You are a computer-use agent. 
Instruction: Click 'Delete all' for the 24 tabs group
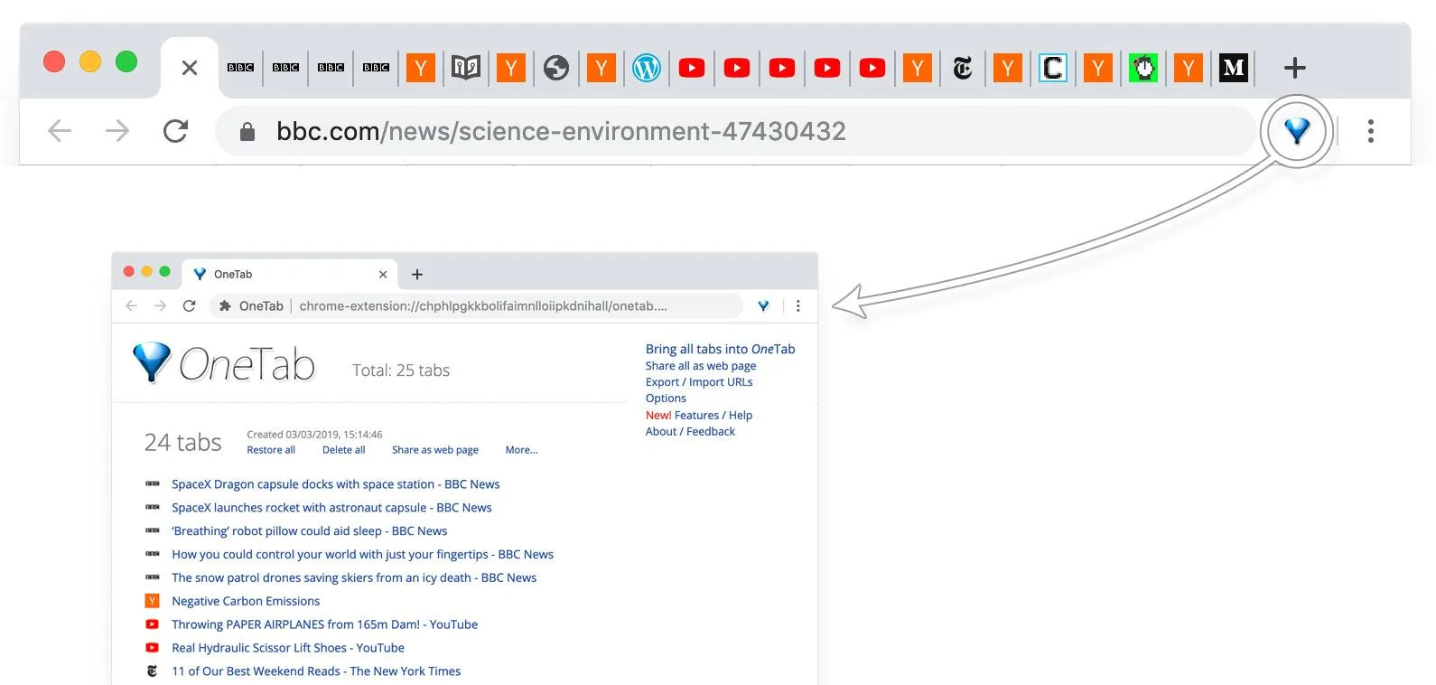[x=344, y=450]
